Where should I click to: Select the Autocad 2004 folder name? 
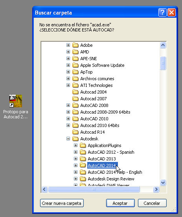[94, 92]
